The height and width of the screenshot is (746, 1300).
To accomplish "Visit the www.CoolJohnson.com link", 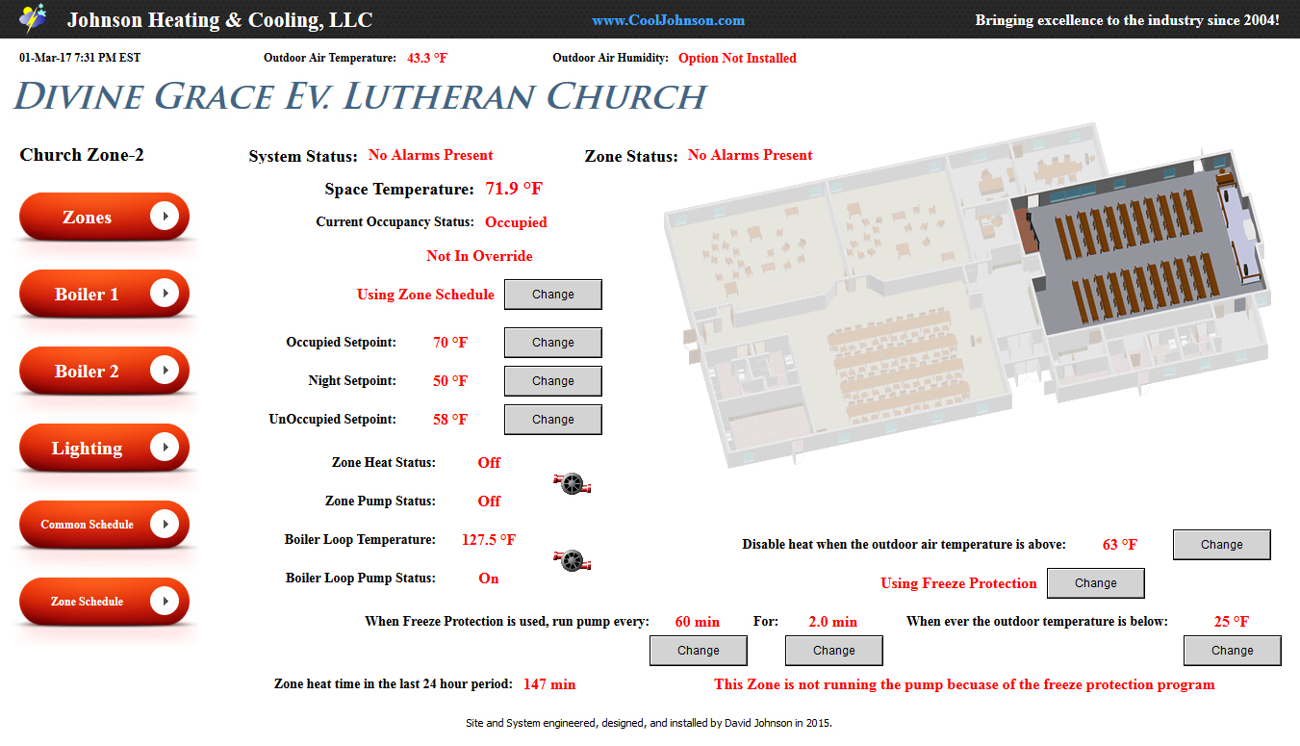I will (x=668, y=20).
